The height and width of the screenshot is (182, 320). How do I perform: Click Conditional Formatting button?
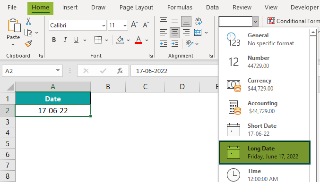294,21
